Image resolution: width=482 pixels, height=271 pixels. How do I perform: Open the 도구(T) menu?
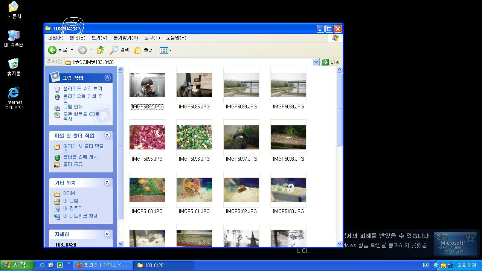point(152,38)
